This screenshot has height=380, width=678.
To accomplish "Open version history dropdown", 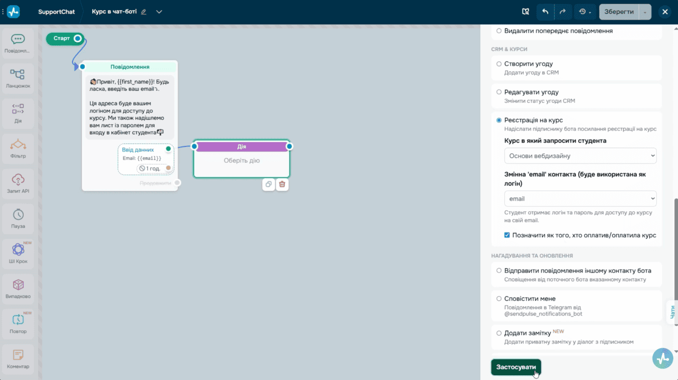I will tap(585, 12).
